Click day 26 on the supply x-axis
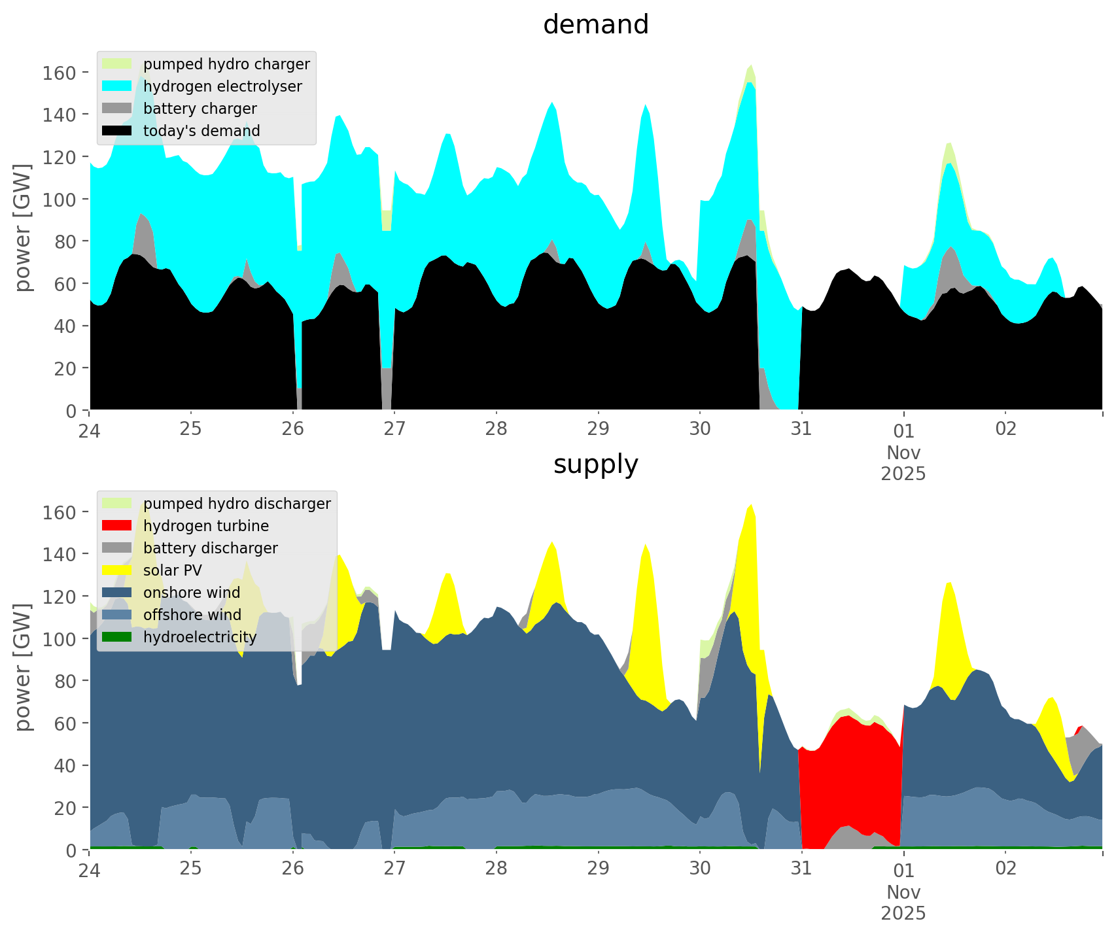This screenshot has height=936, width=1116. point(293,869)
